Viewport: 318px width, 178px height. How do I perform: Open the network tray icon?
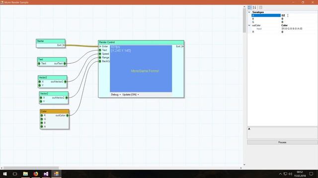pos(285,174)
